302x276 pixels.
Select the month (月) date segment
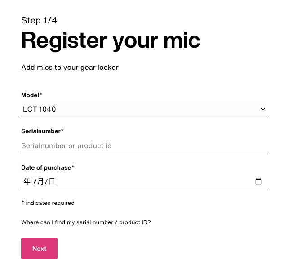40,181
